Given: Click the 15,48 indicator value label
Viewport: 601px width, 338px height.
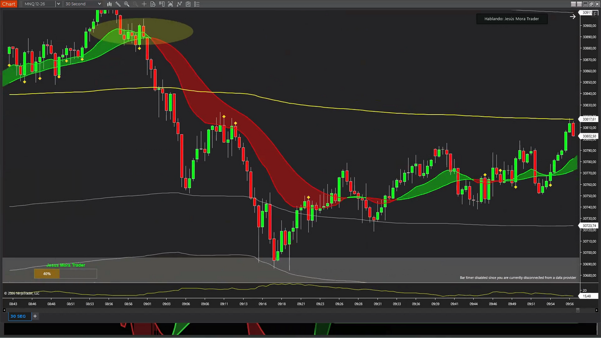Looking at the screenshot, I should (x=589, y=296).
